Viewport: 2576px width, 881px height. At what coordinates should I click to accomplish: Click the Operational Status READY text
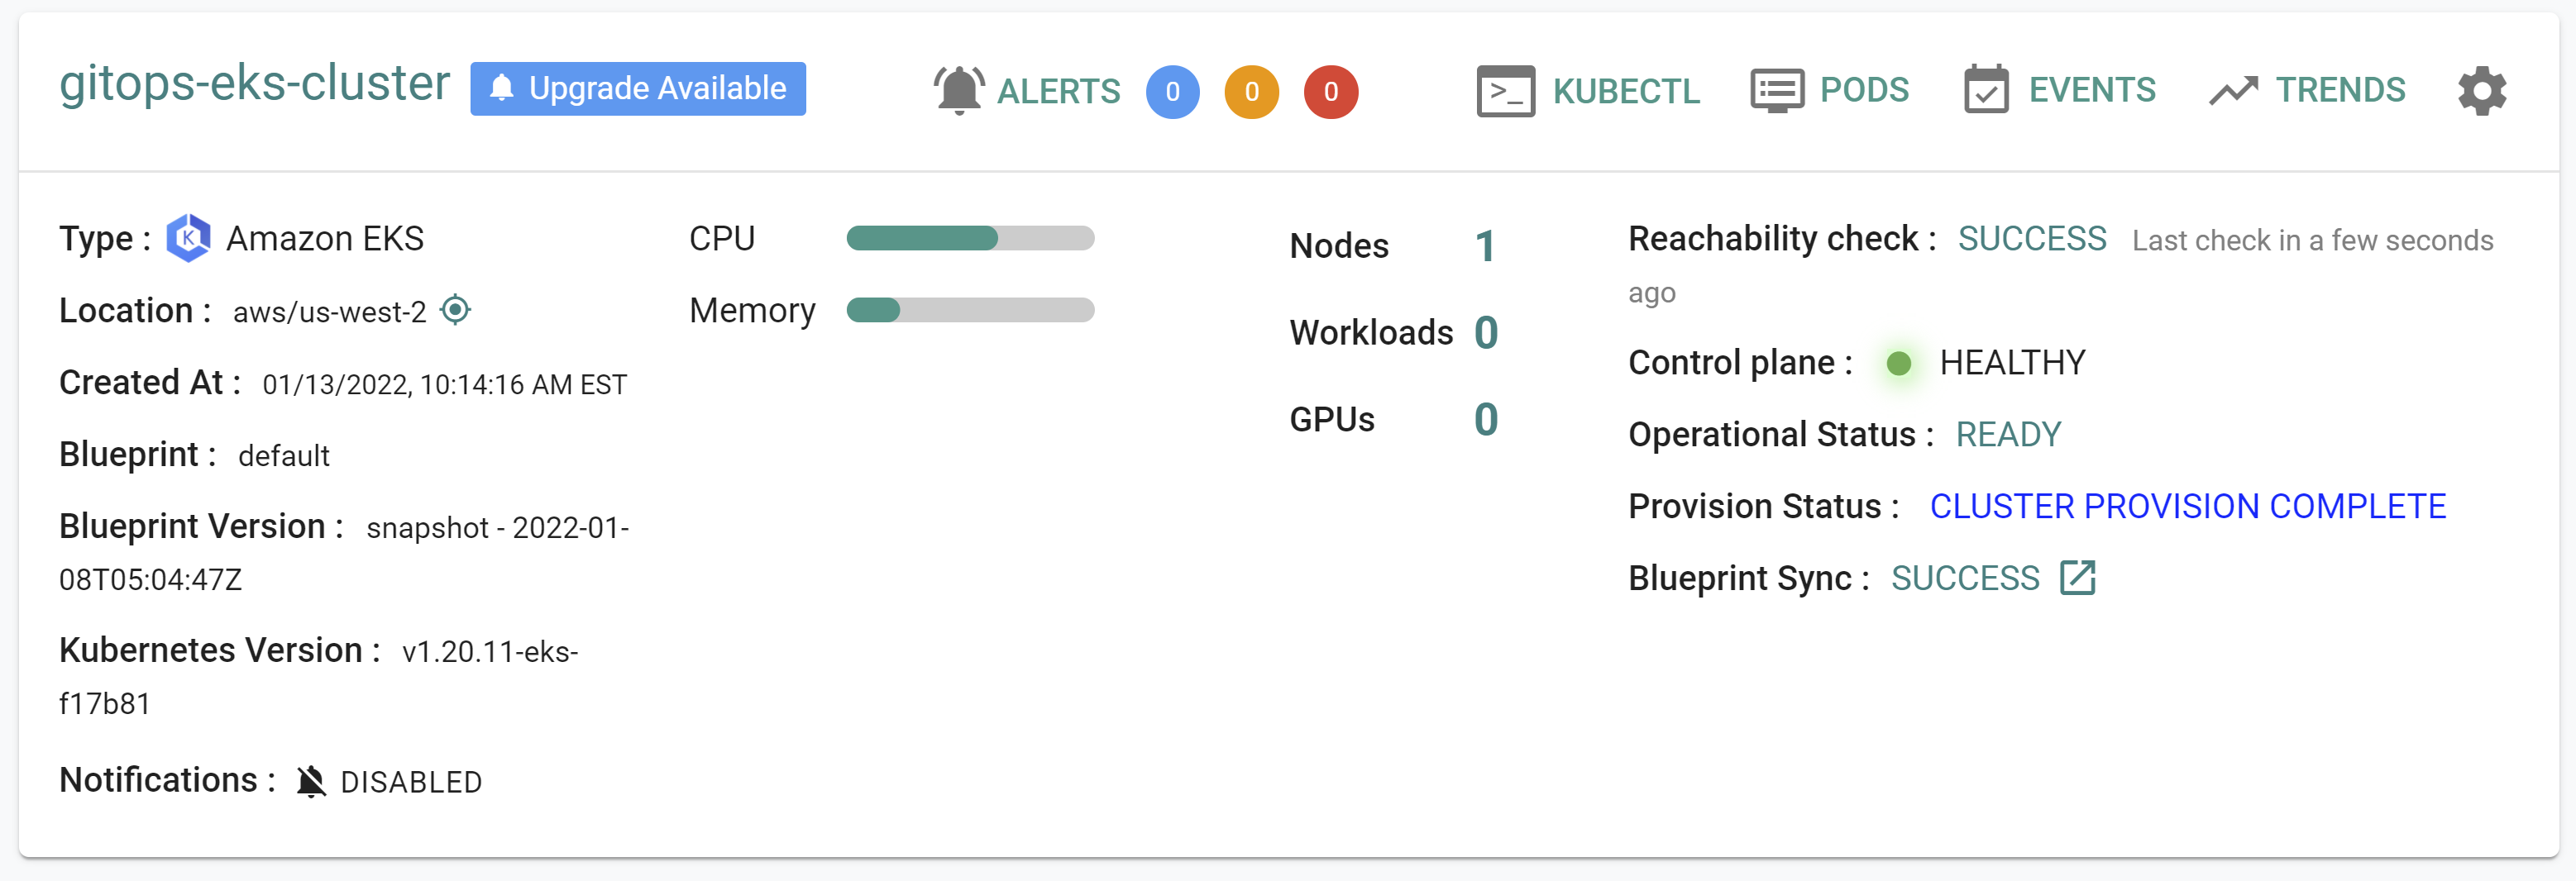(2008, 435)
